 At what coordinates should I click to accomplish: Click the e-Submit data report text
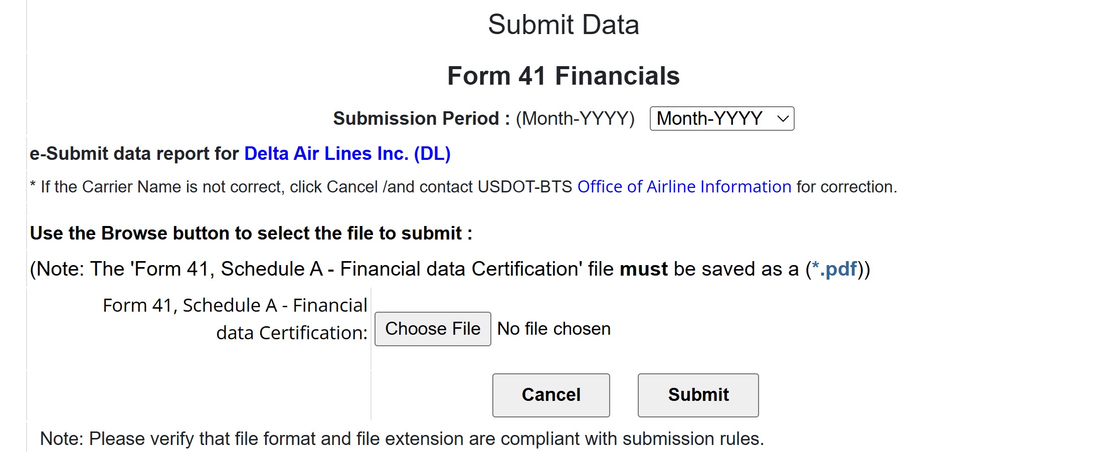[x=134, y=154]
